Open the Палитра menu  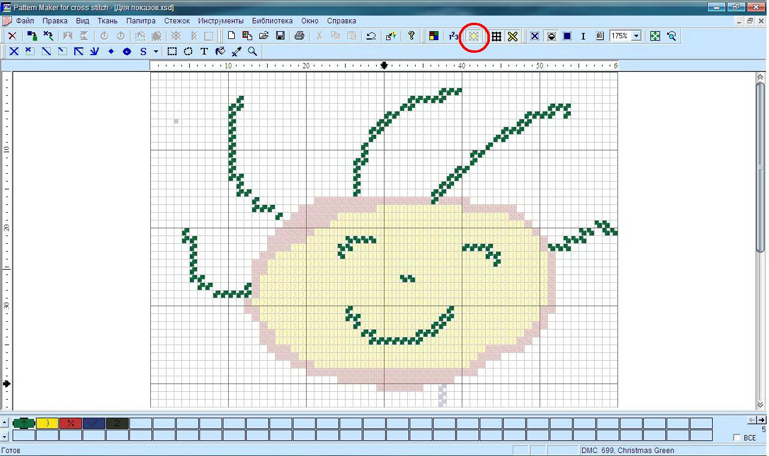point(141,20)
